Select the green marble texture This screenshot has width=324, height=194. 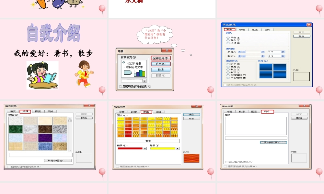click(16, 129)
